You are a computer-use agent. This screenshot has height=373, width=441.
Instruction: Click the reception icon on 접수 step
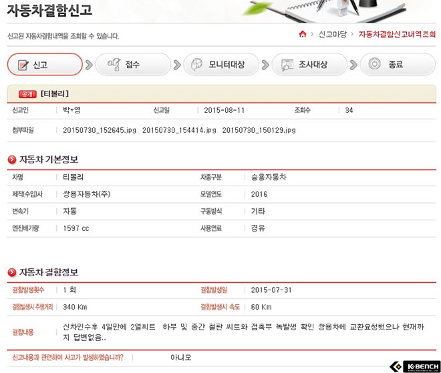114,64
